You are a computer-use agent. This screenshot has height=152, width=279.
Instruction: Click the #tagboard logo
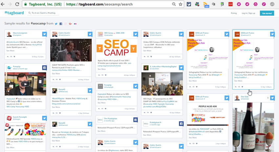click(14, 13)
